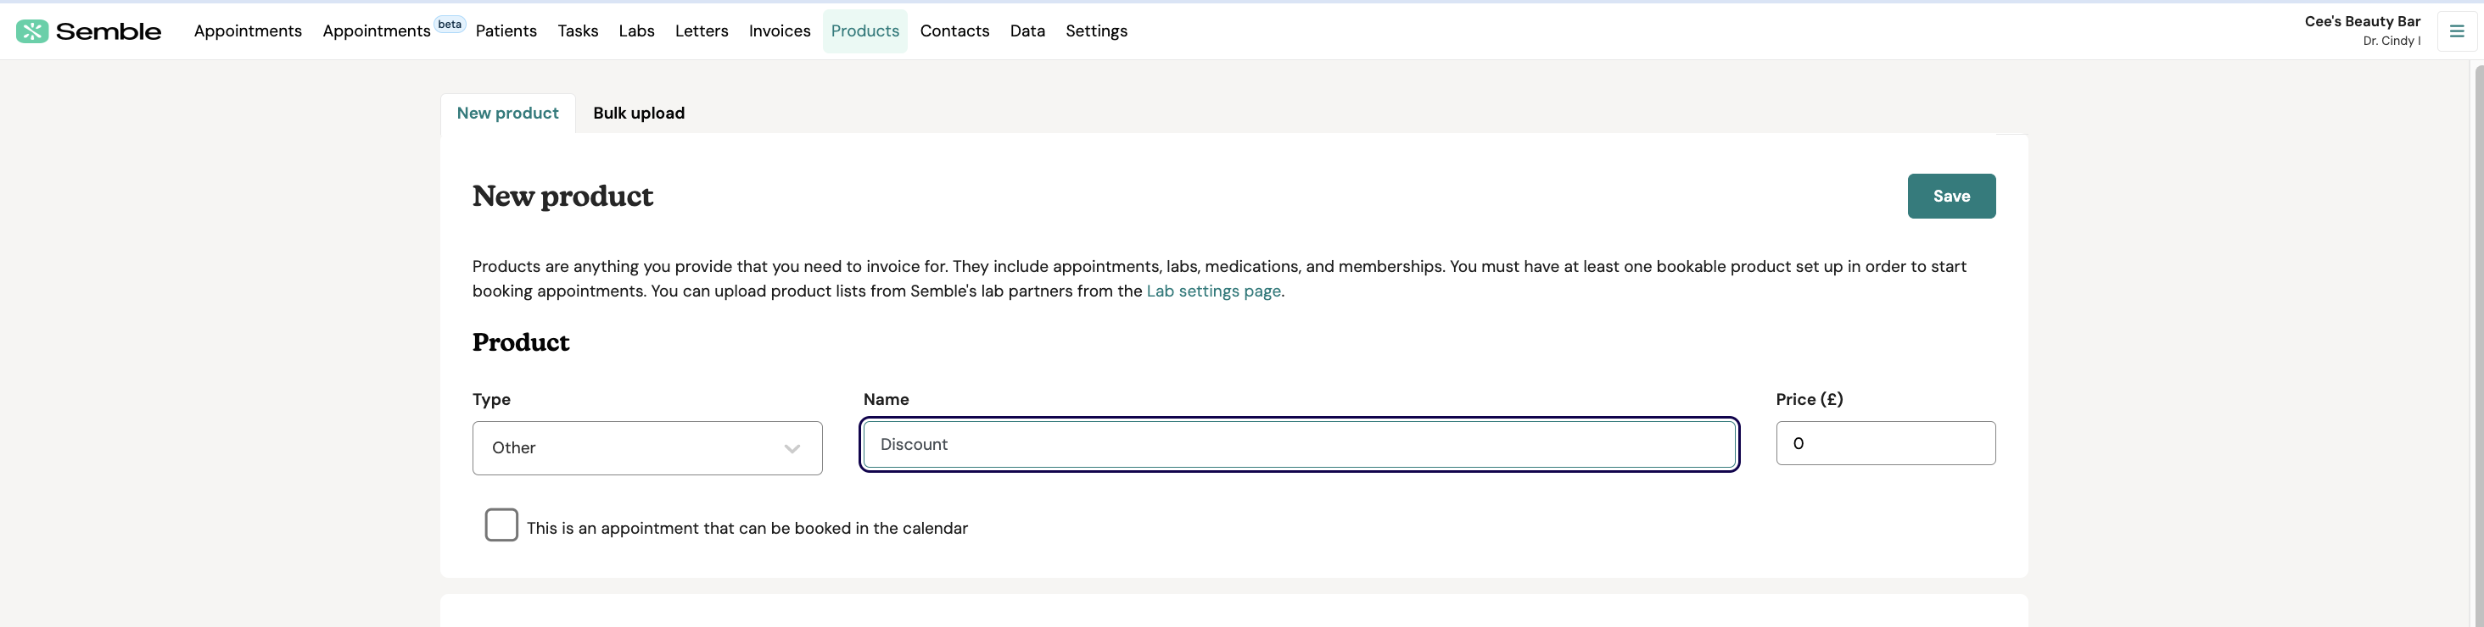Select the Products menu item
Viewport: 2484px width, 627px height.
[x=865, y=31]
